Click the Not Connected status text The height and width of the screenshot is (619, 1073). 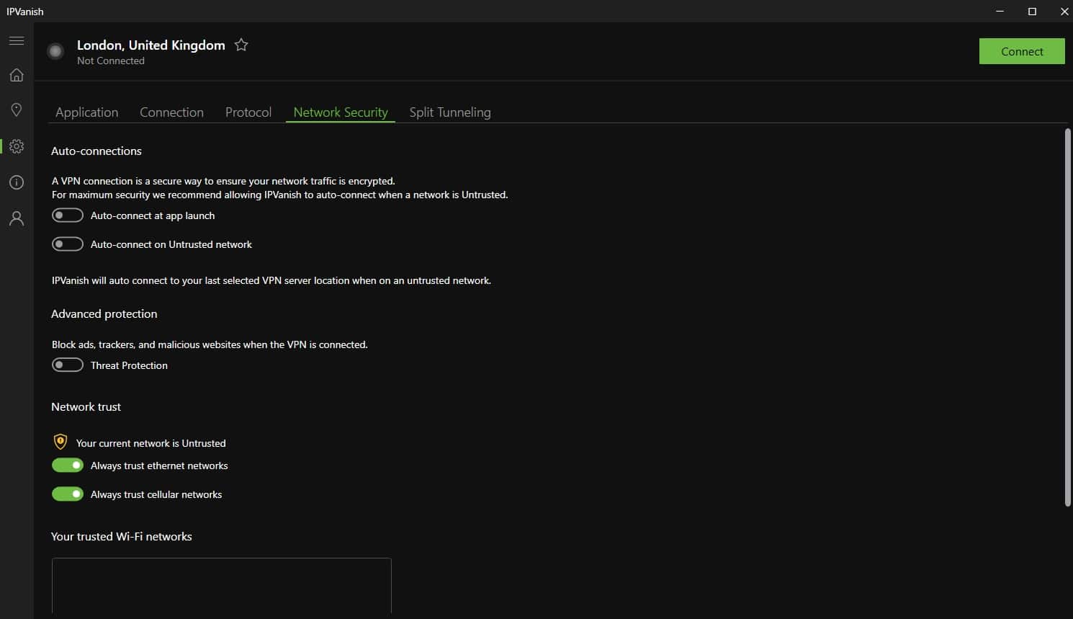tap(111, 61)
